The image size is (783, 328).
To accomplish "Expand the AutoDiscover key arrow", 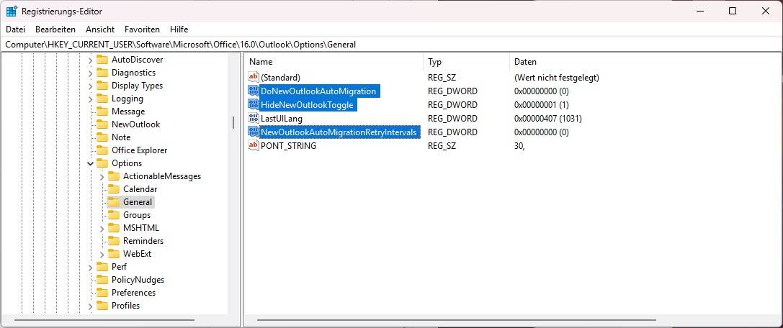I will 90,60.
